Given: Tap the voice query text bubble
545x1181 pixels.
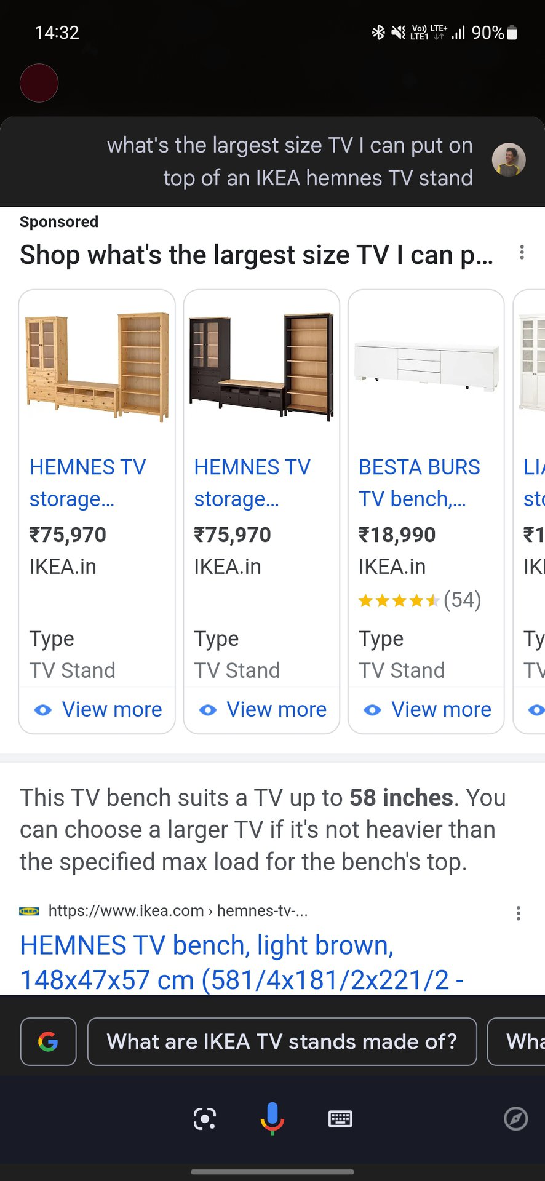Looking at the screenshot, I should (290, 162).
